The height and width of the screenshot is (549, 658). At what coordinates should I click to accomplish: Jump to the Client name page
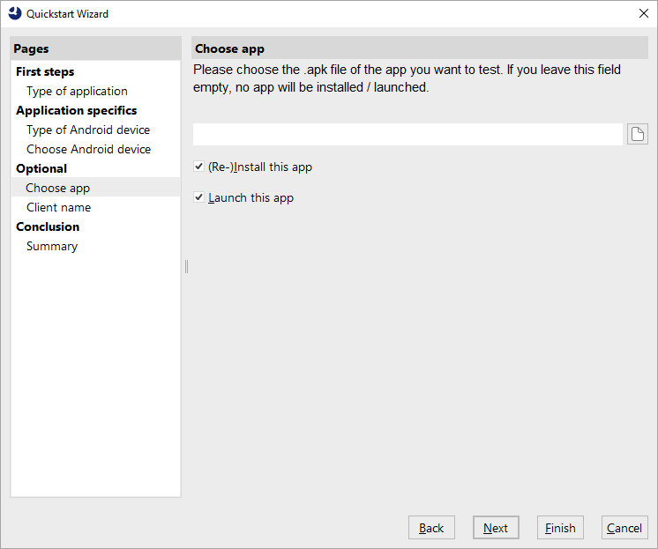click(58, 207)
